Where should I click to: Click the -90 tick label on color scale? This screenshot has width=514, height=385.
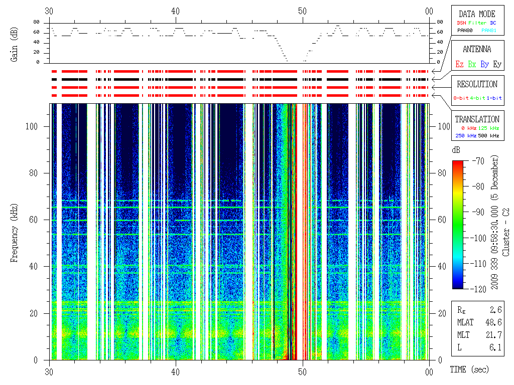477,212
